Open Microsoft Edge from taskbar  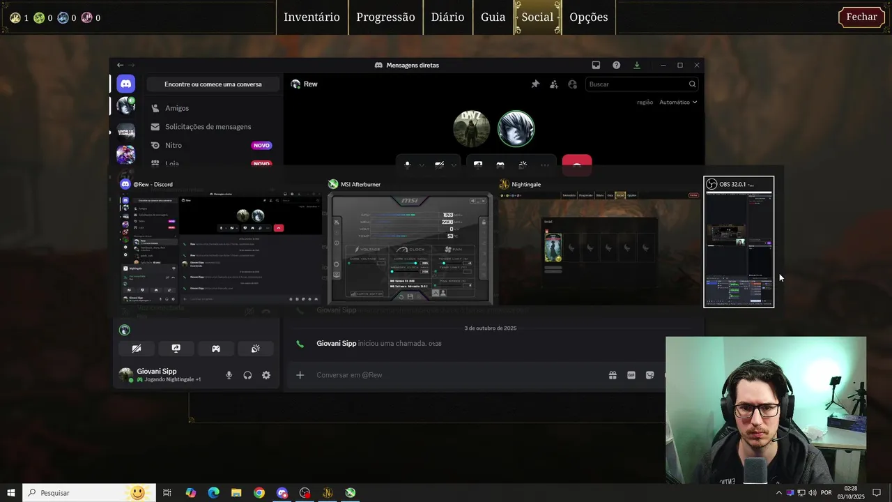[213, 493]
